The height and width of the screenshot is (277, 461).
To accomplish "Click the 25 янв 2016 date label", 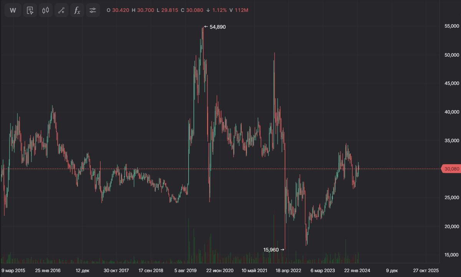I will pos(48,270).
